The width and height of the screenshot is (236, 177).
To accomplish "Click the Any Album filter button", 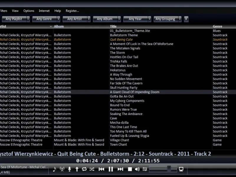I will pyautogui.click(x=105, y=19).
